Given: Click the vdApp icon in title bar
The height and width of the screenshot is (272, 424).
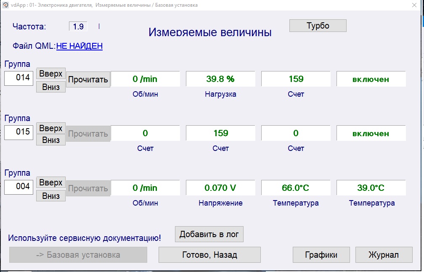Looking at the screenshot, I should point(5,5).
